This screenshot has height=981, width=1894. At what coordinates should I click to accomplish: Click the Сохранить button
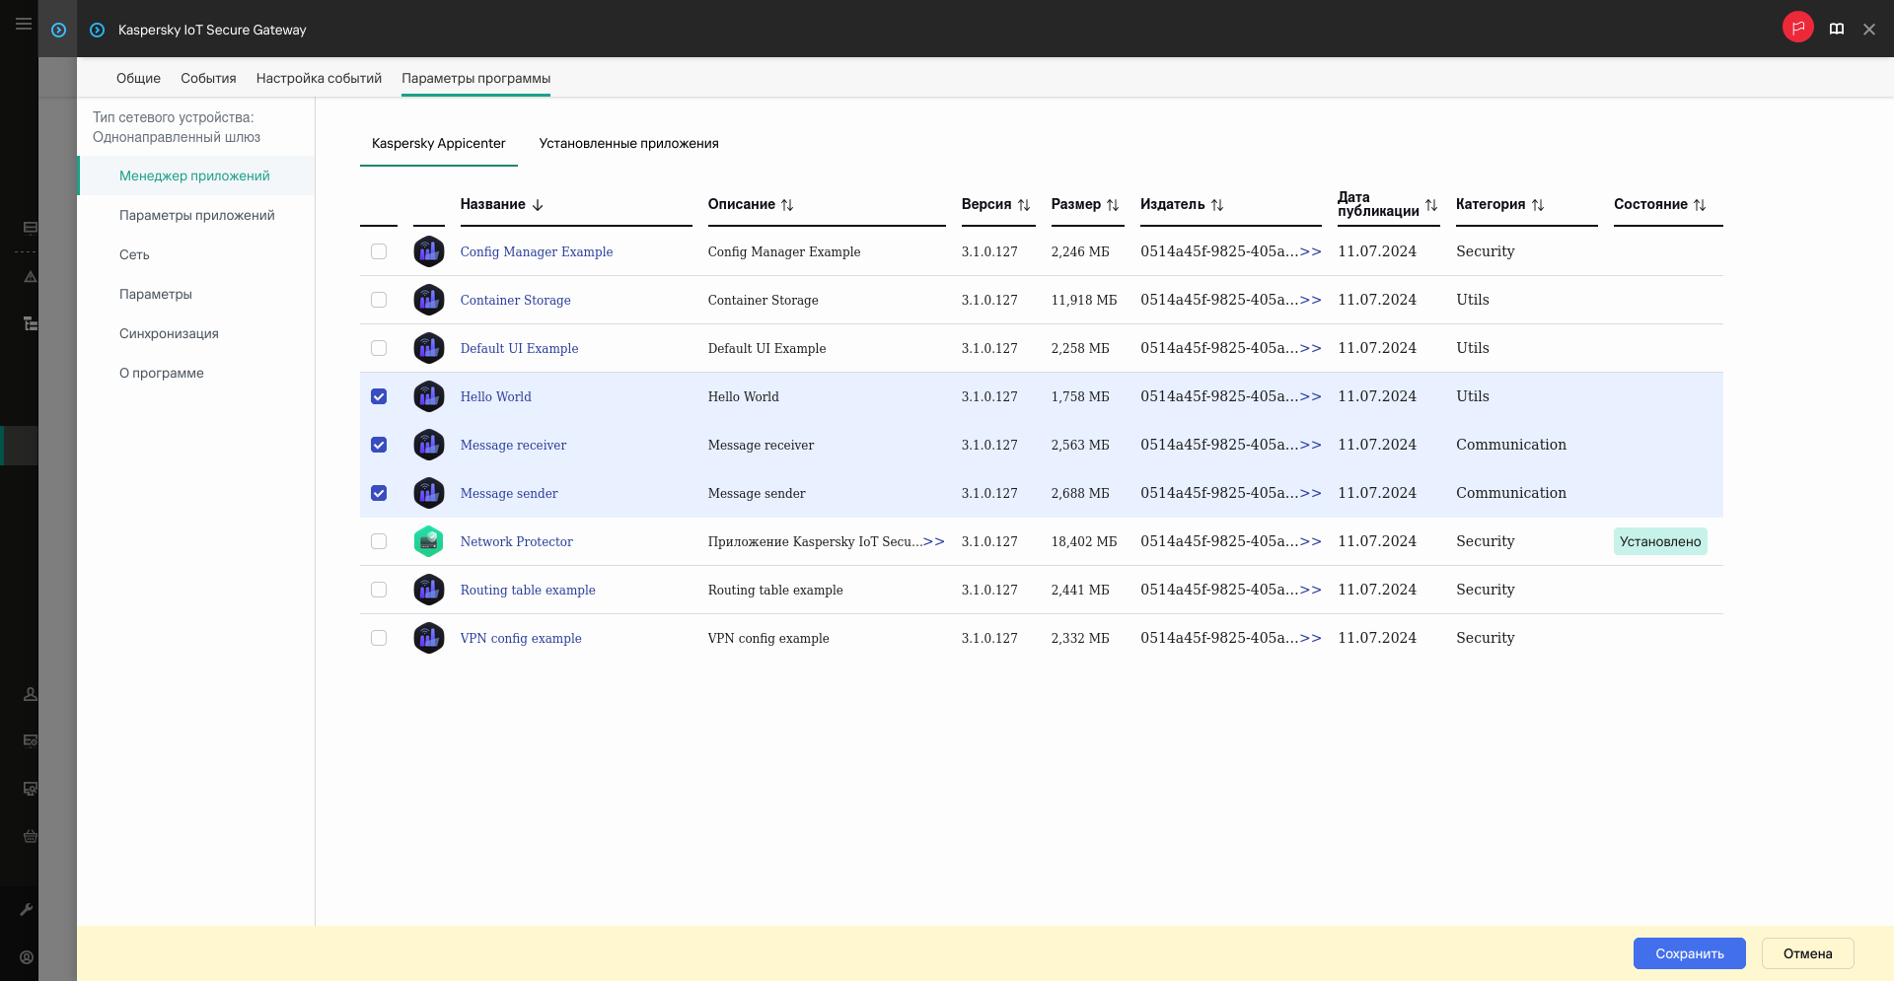coord(1689,953)
